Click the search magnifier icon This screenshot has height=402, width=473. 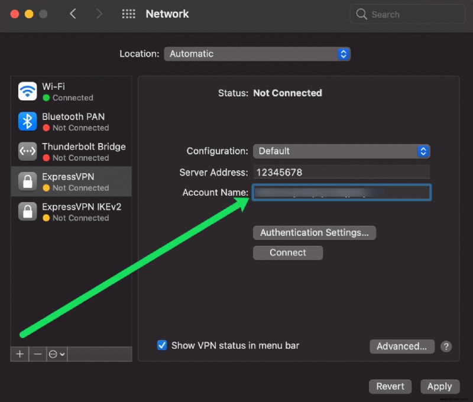click(x=361, y=14)
